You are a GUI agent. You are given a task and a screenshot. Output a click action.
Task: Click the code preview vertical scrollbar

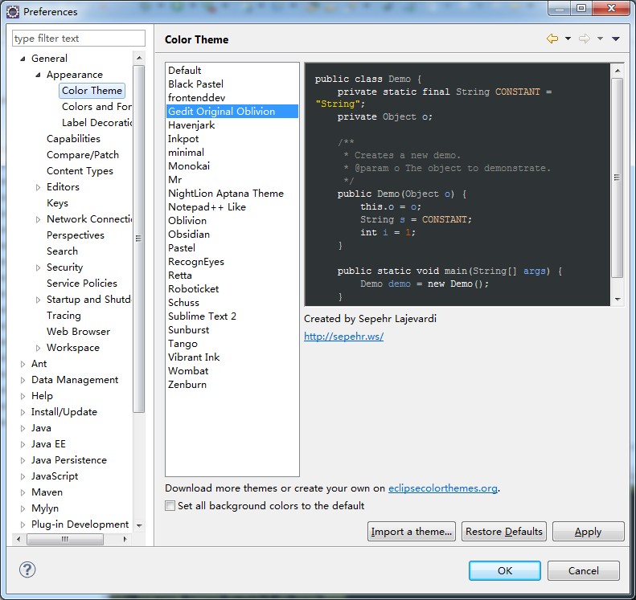617,178
